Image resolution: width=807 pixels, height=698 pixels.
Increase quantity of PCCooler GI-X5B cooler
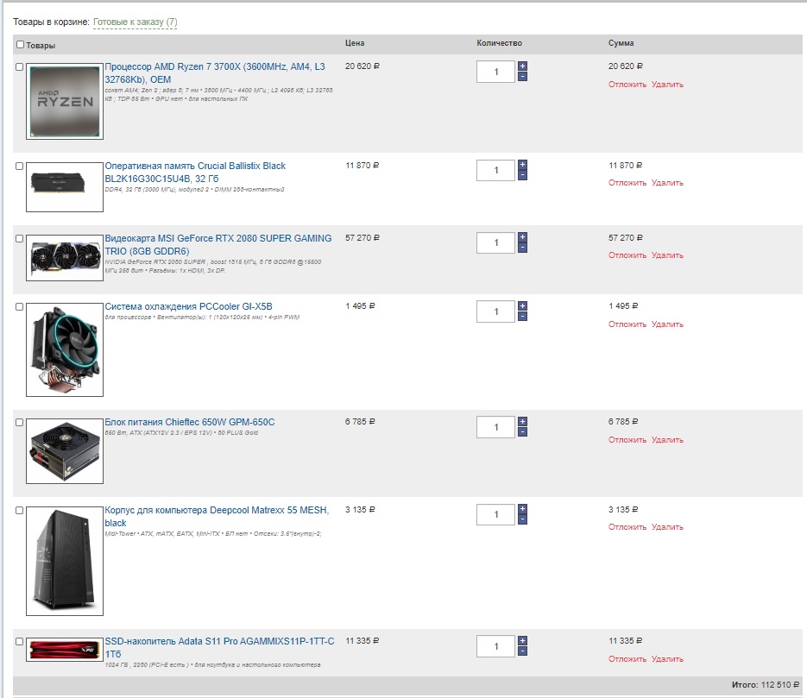(522, 305)
